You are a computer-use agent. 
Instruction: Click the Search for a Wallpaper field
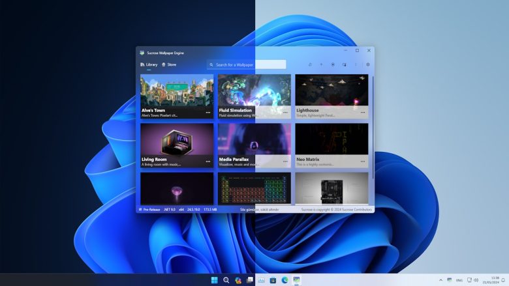click(x=247, y=64)
